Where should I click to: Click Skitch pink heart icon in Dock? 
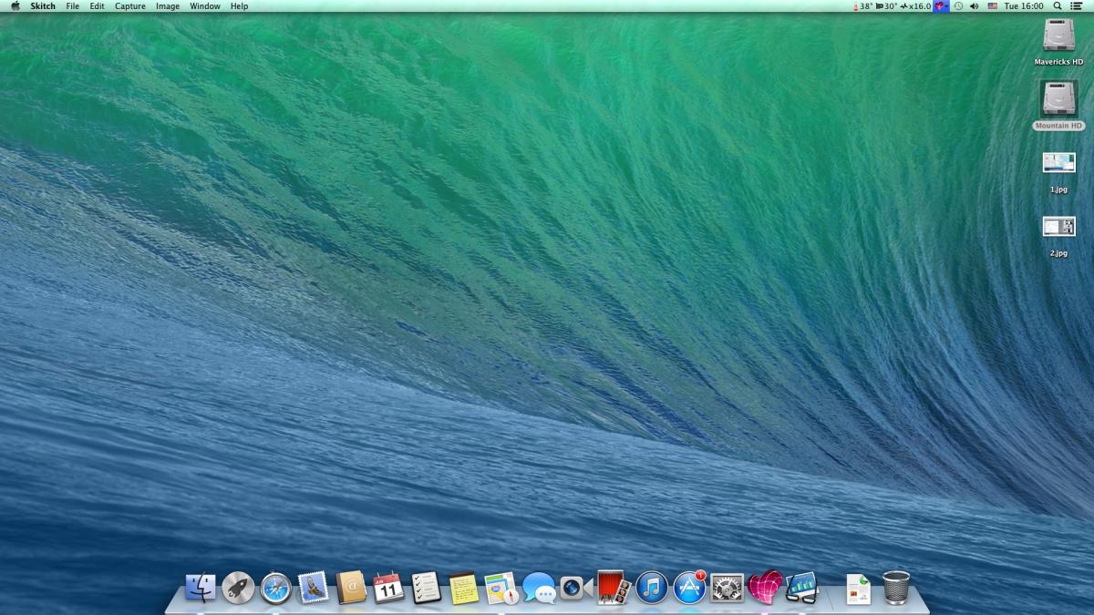[765, 588]
